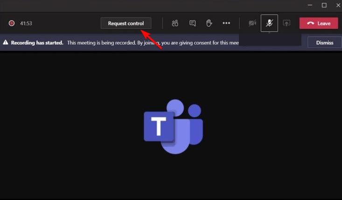Screen dimensions: 342x200
Task: Raise your hand in the meeting
Action: point(209,23)
